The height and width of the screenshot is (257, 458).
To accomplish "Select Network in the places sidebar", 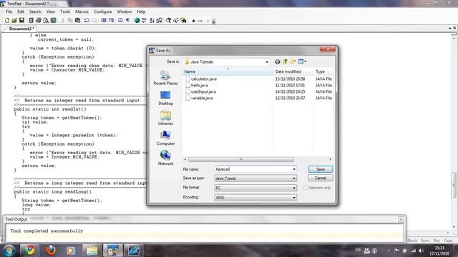I will (x=165, y=158).
